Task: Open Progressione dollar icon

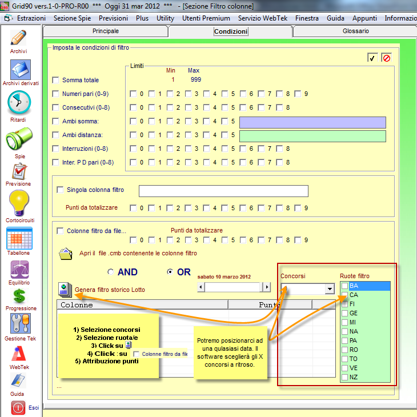Action: pos(19,296)
